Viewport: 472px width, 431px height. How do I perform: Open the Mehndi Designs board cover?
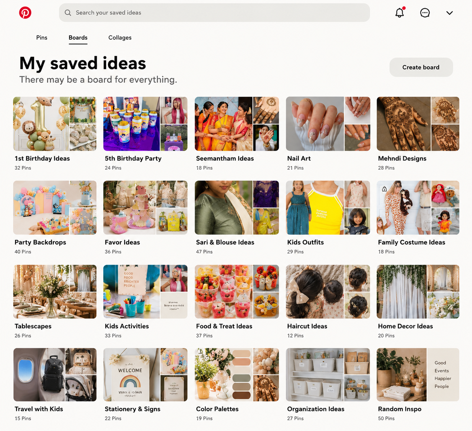click(x=418, y=124)
